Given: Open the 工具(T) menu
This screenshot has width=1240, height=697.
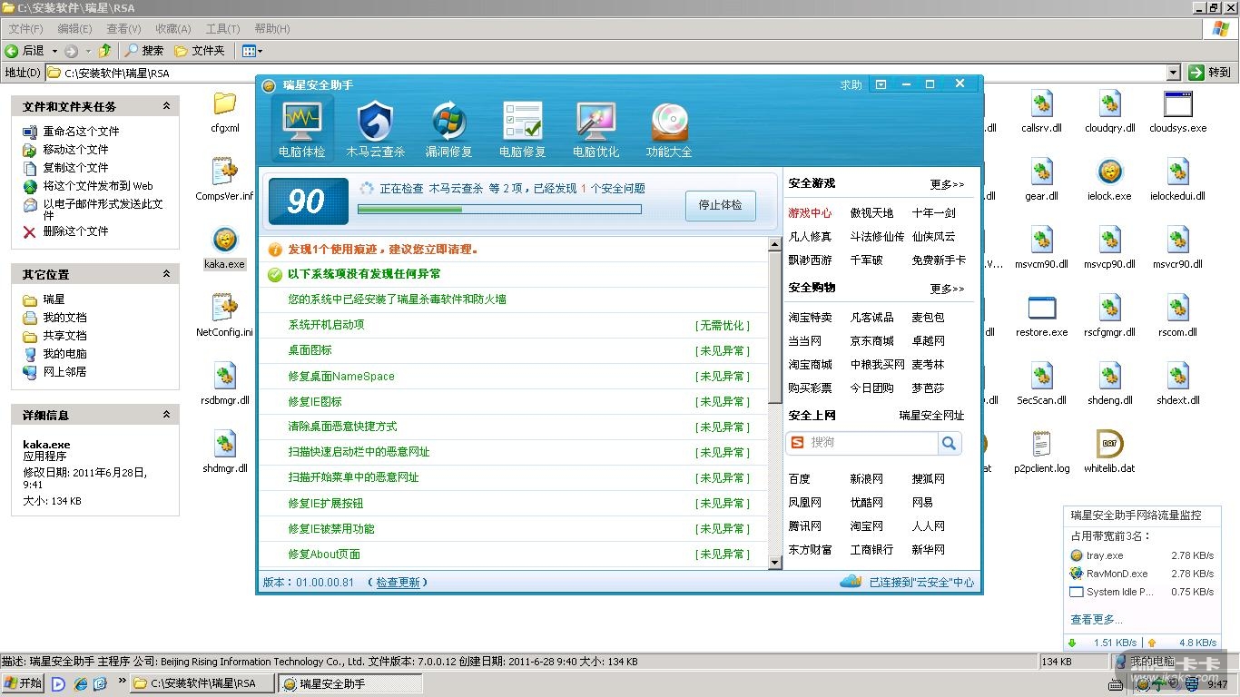Looking at the screenshot, I should tap(222, 29).
